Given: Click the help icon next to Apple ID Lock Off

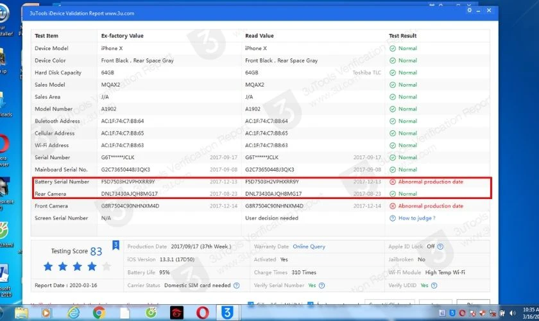Looking at the screenshot, I should (440, 247).
